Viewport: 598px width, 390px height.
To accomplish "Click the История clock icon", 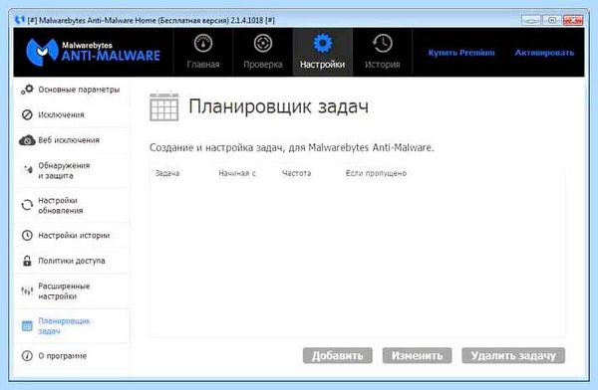I will (x=382, y=44).
